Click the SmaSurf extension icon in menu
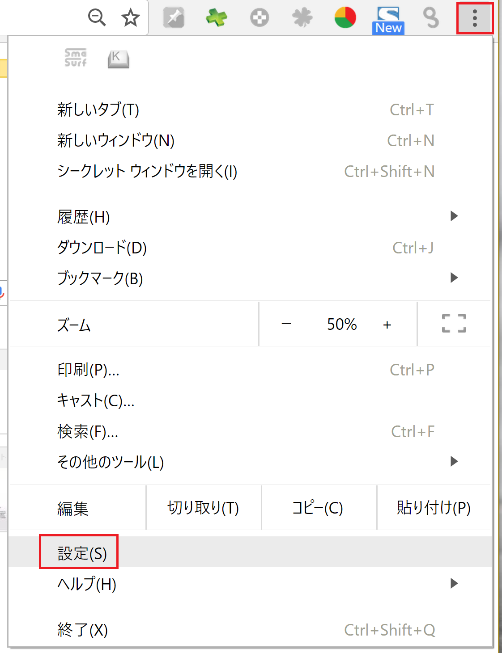The width and height of the screenshot is (502, 653). click(76, 58)
